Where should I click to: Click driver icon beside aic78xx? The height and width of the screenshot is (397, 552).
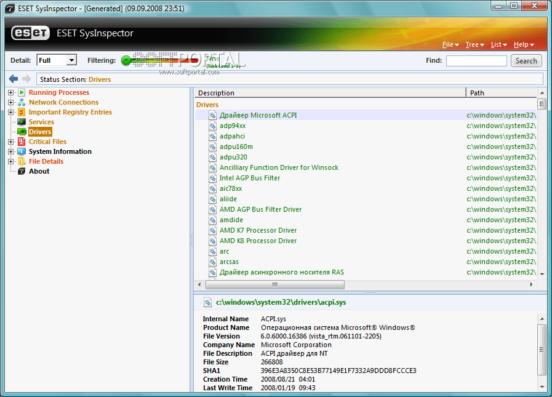(x=213, y=188)
